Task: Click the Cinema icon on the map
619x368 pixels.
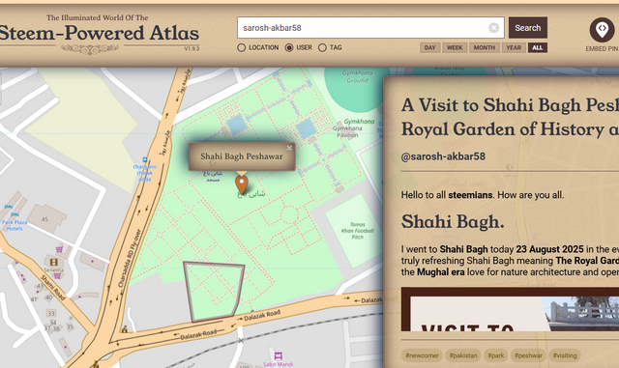Action: click(54, 262)
